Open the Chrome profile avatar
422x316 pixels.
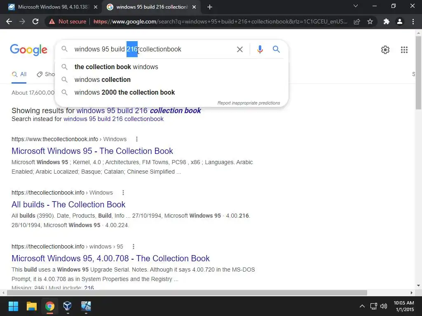click(x=400, y=21)
